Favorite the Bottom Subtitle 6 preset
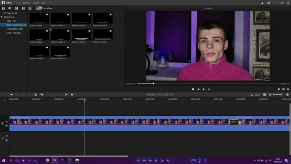291x164 pixels. pos(68,31)
